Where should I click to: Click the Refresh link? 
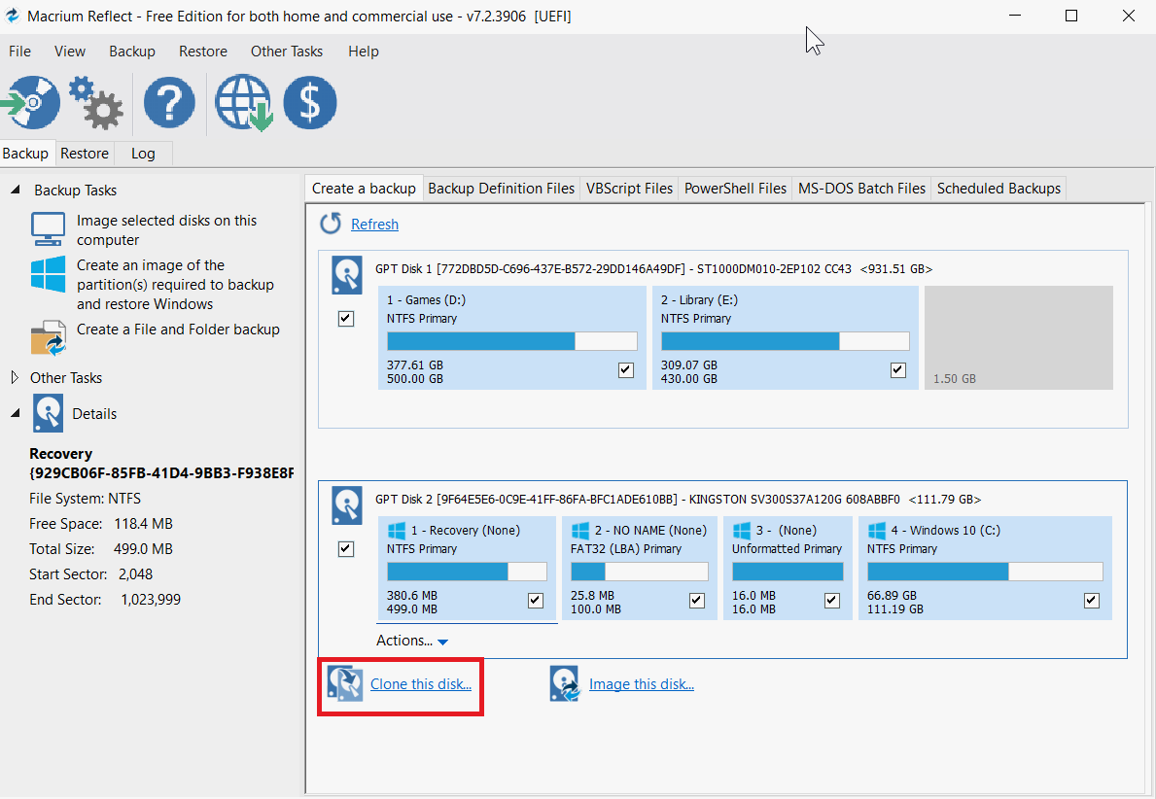(x=374, y=225)
